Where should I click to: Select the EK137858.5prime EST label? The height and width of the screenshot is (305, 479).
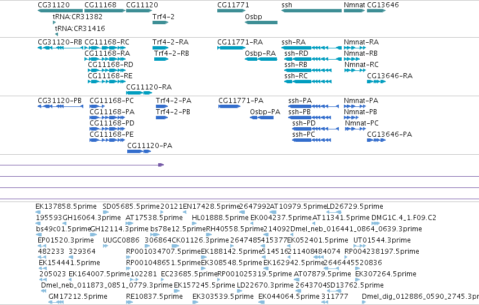pyautogui.click(x=66, y=207)
